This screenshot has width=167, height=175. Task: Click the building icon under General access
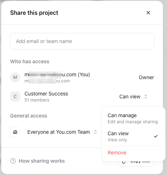[x=15, y=132]
